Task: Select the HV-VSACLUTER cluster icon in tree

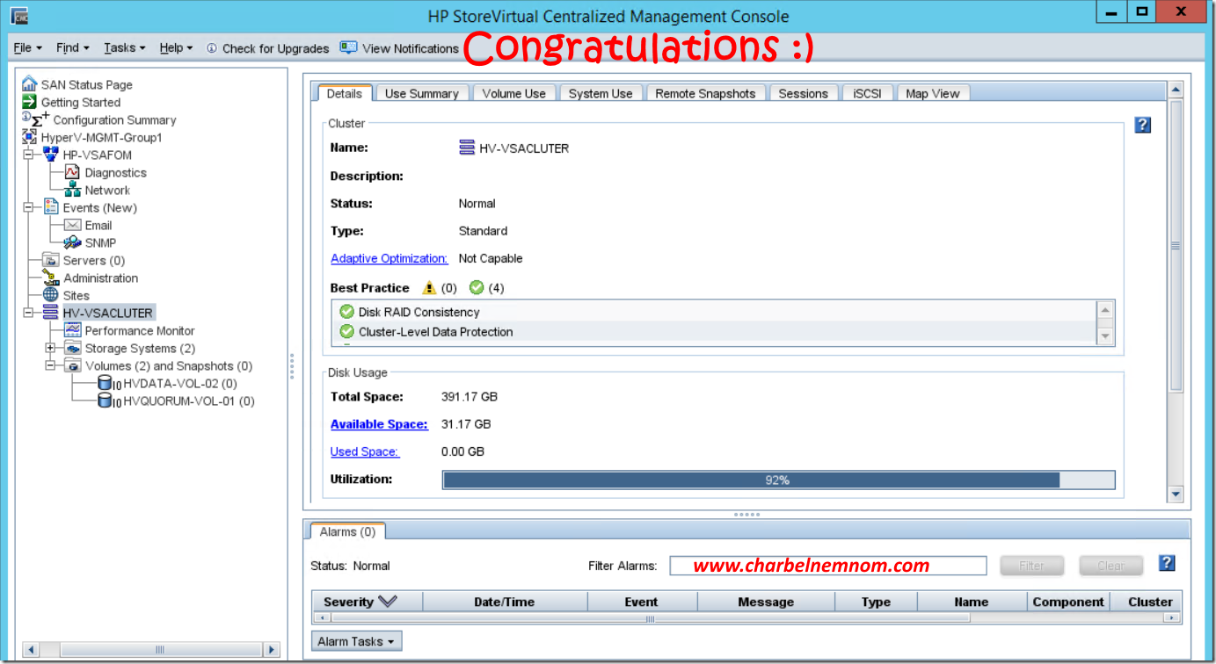Action: (51, 313)
